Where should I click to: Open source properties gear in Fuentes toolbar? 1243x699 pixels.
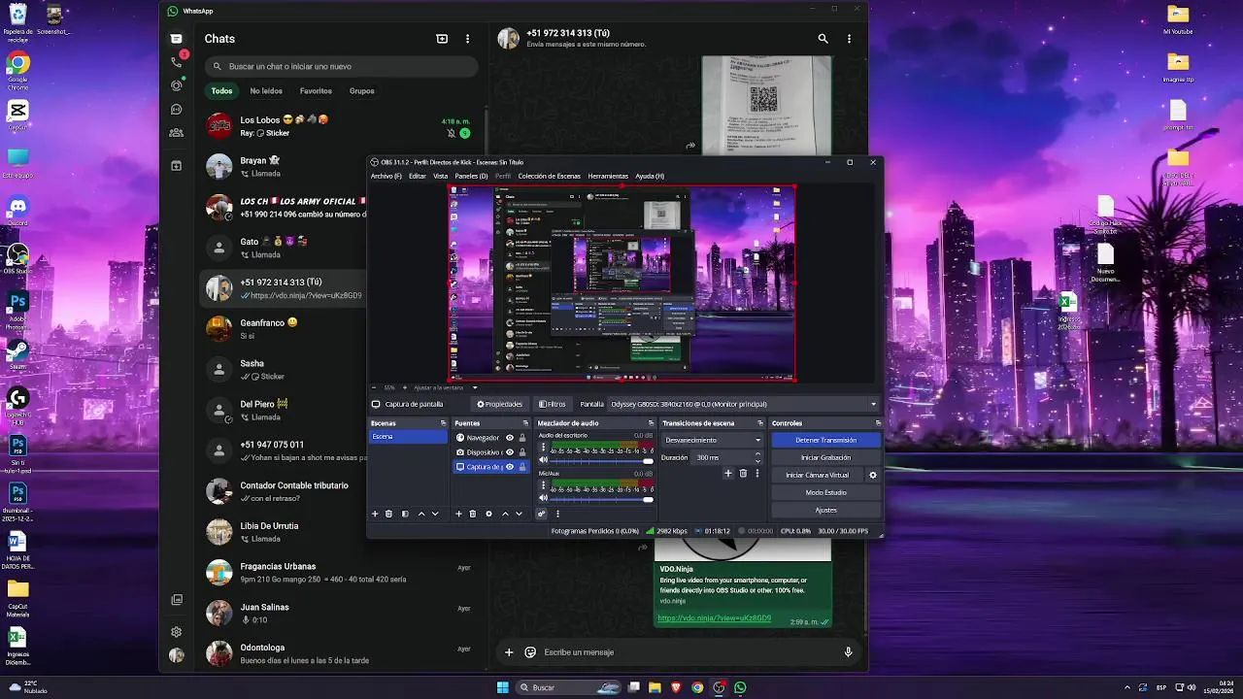coord(488,514)
